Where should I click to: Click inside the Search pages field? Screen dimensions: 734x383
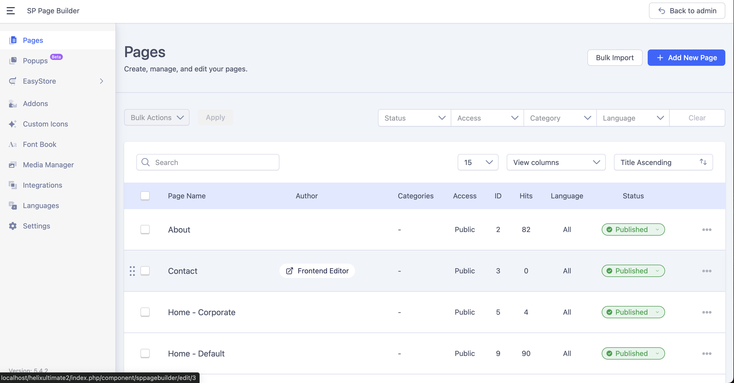point(214,162)
